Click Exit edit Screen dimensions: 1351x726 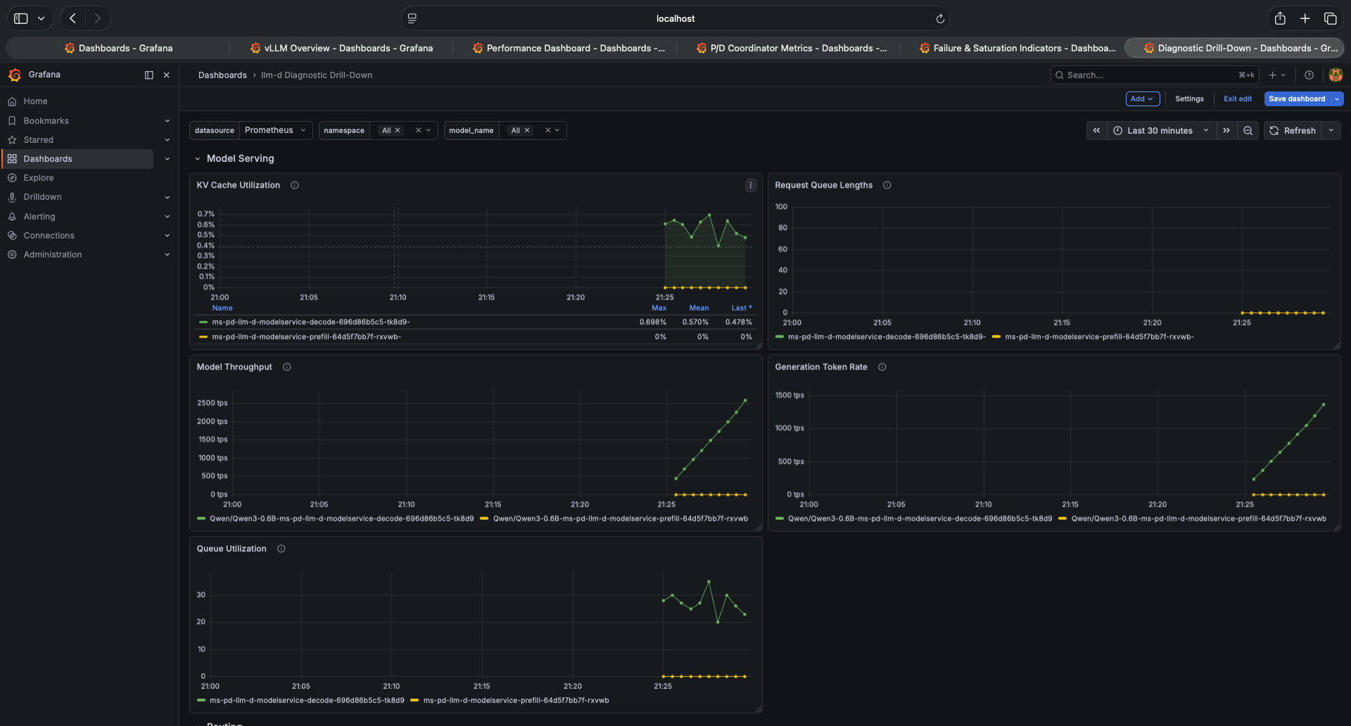tap(1237, 99)
